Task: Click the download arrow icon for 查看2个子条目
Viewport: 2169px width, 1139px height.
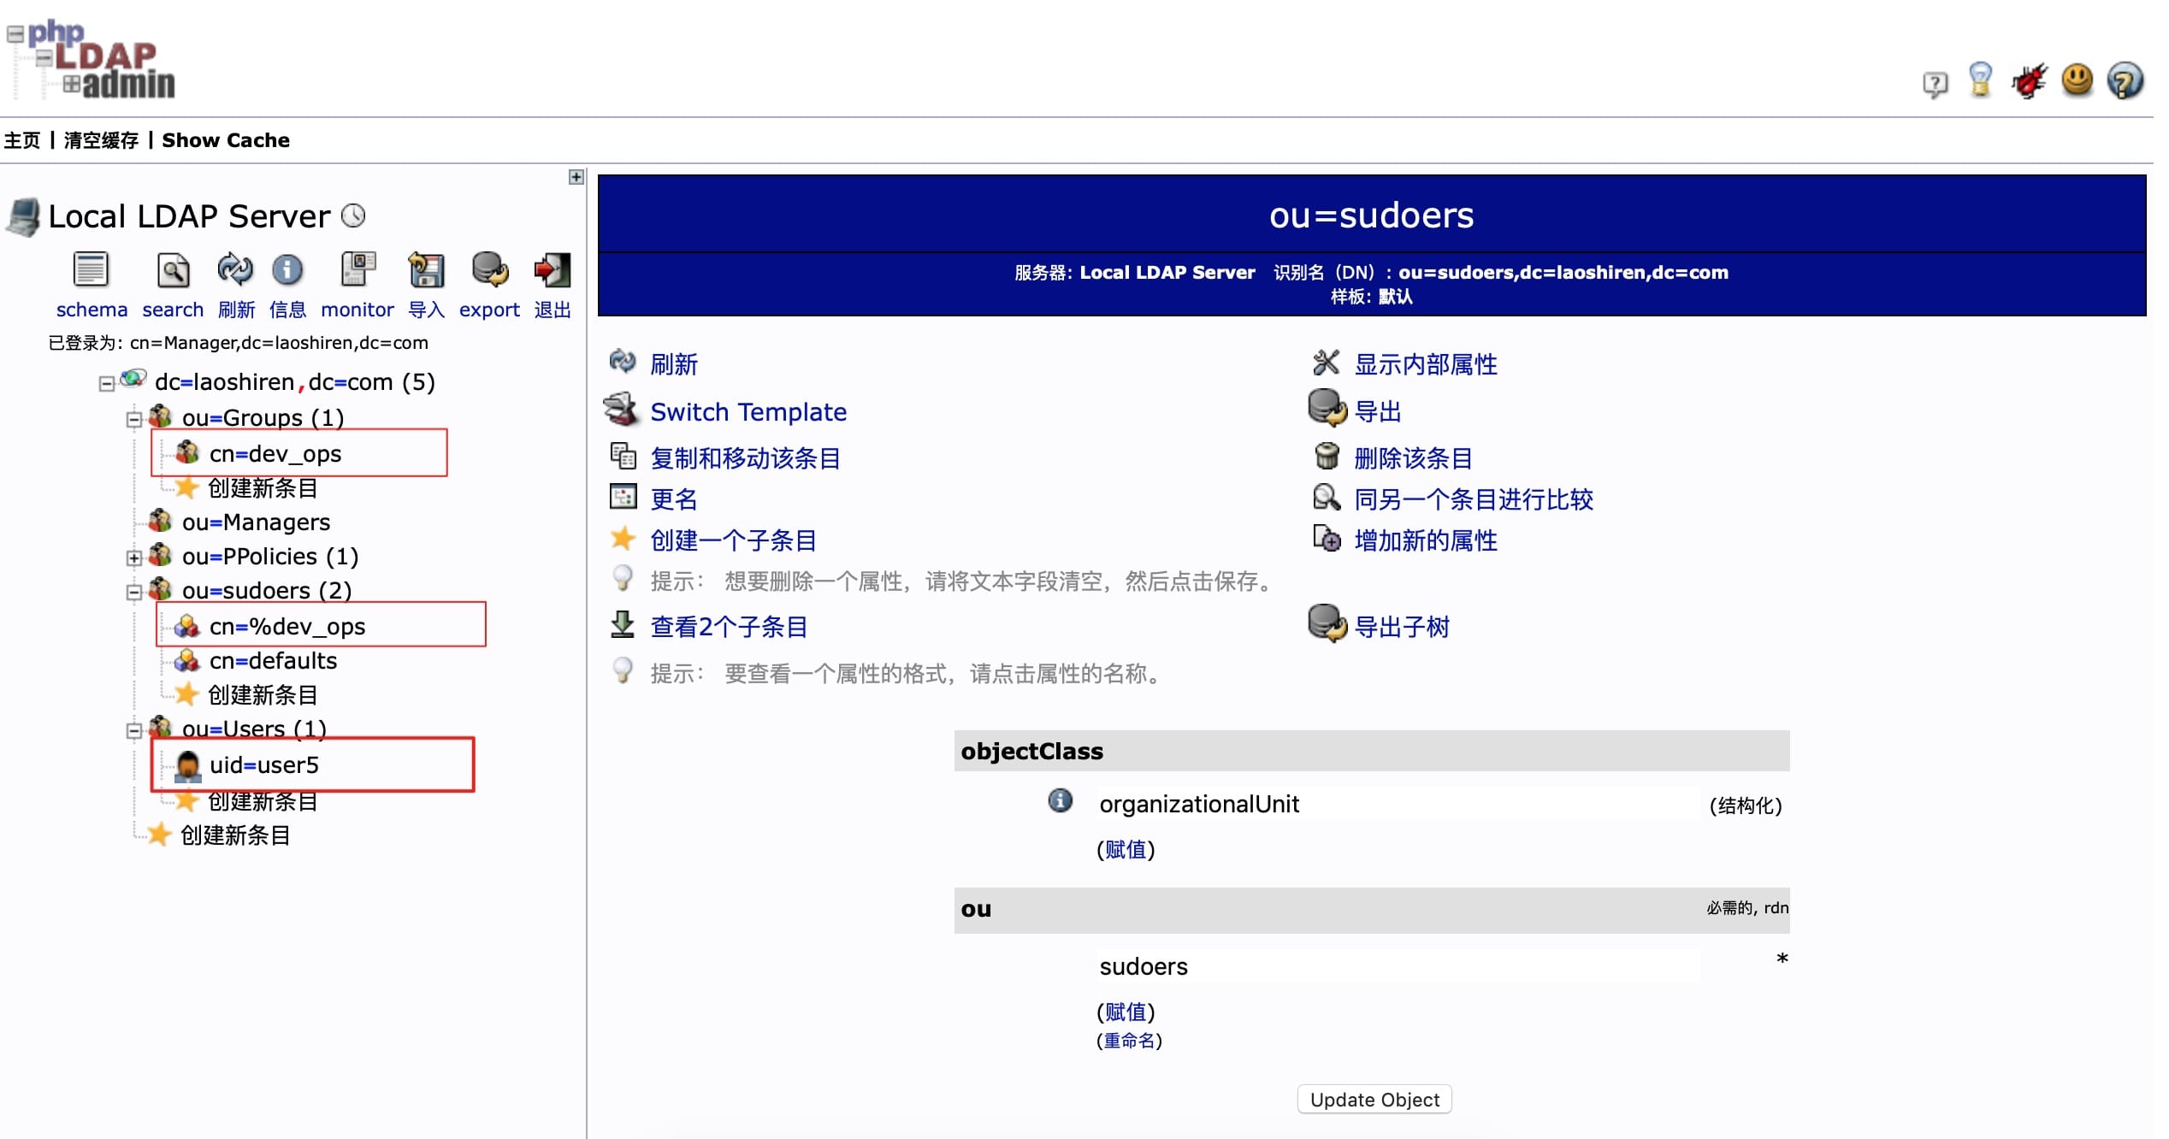Action: [x=623, y=625]
